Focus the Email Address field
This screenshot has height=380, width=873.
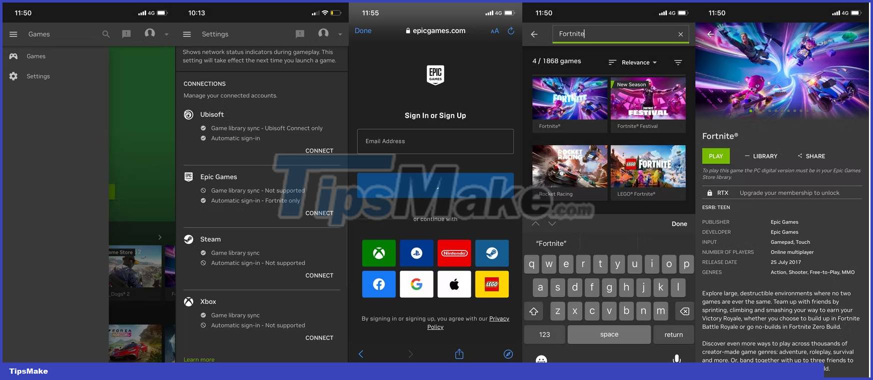(435, 141)
